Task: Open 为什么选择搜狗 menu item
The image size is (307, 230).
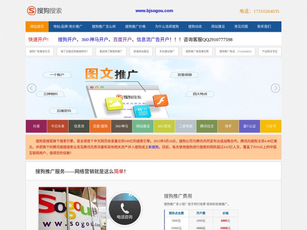Action: pos(167,26)
